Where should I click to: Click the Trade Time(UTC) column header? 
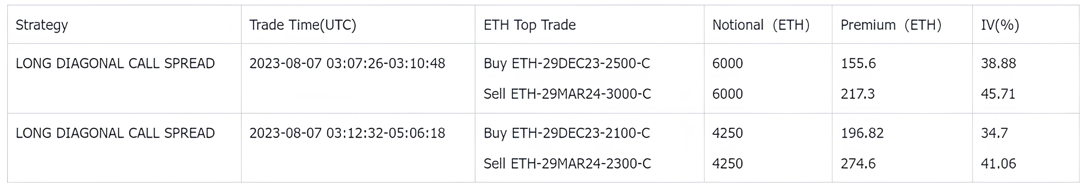click(x=302, y=25)
